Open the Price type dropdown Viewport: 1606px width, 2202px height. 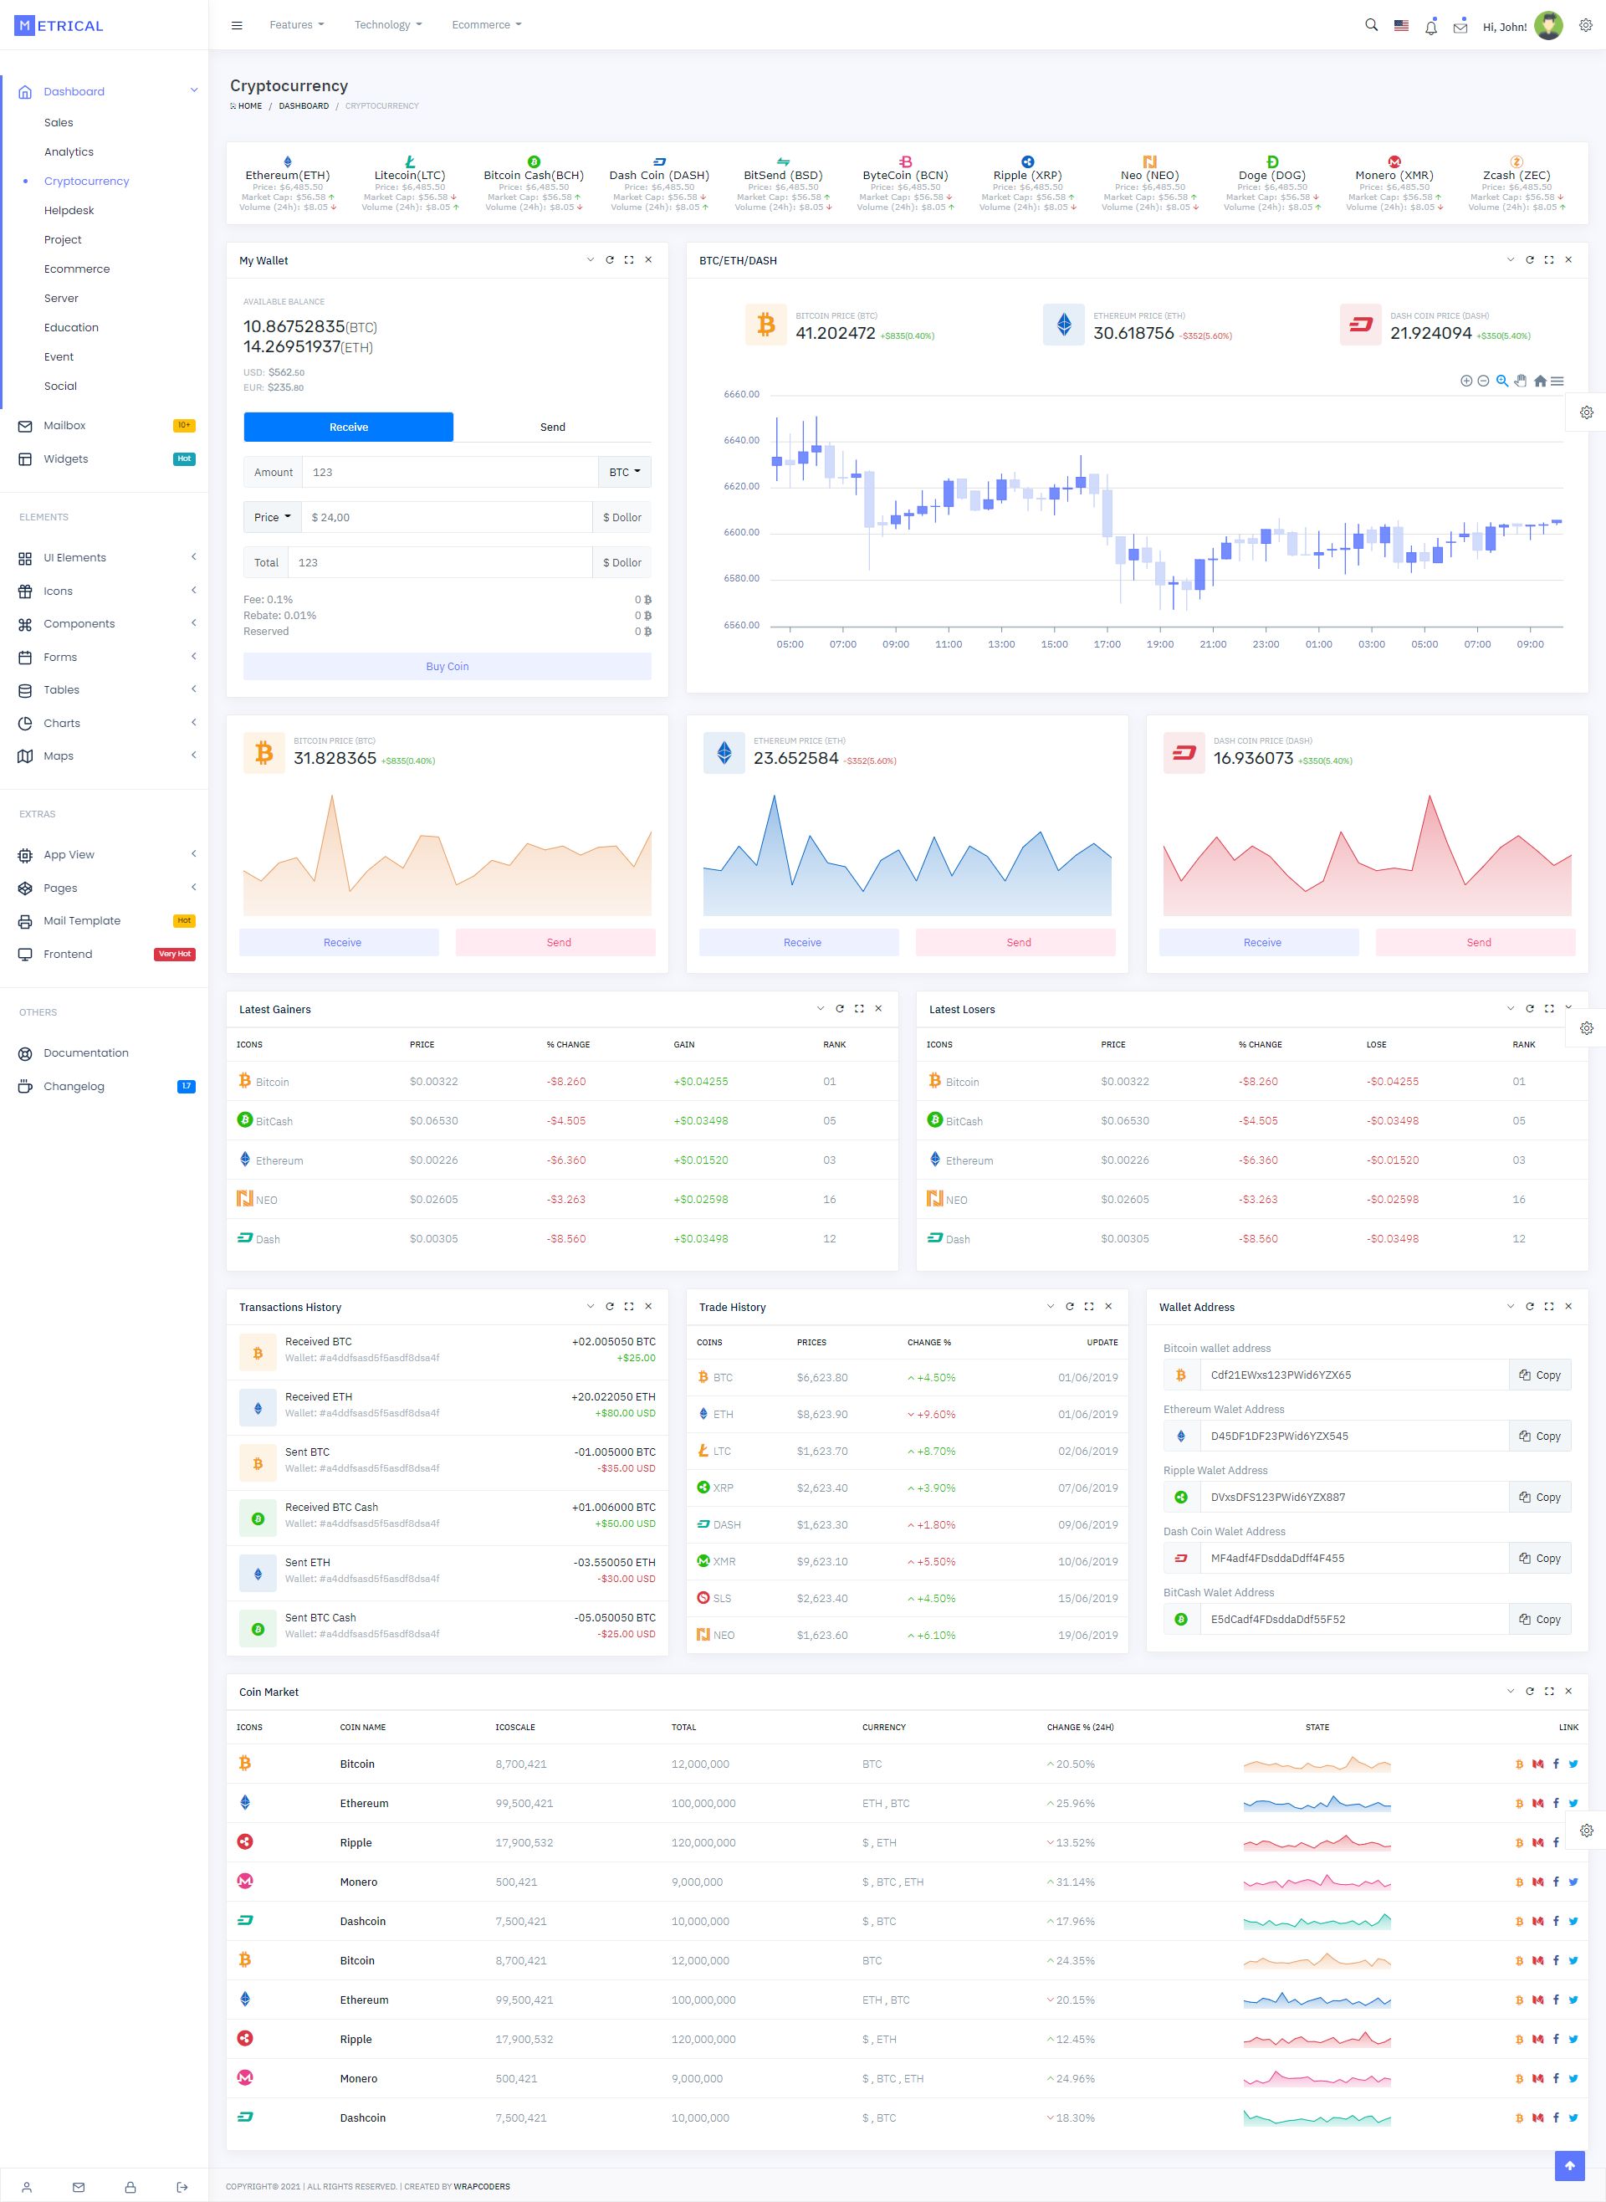[272, 517]
